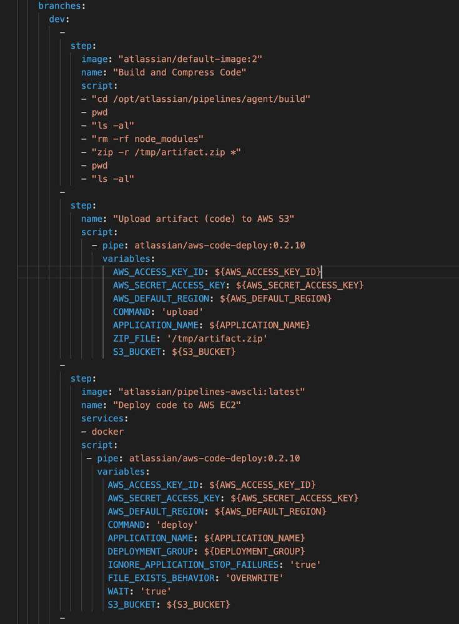The width and height of the screenshot is (459, 624).
Task: Click the "cd /opt/atlassian/pipelines/agent/build" script line
Action: (x=201, y=99)
